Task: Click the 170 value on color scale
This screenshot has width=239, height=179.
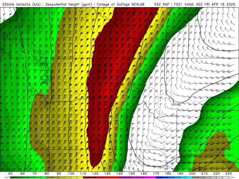Action: (x=156, y=174)
